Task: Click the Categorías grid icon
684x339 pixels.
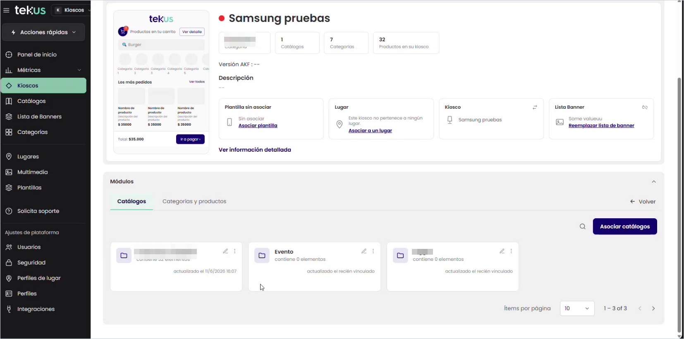Action: tap(9, 132)
